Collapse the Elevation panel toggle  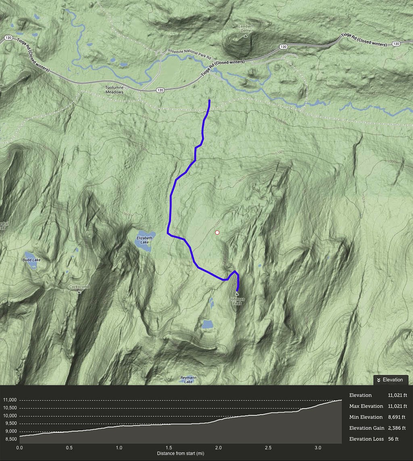tap(391, 380)
